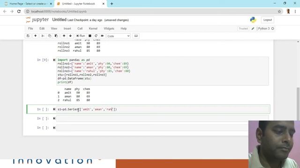Open the File menu
This screenshot has width=300, height=168.
tap(30, 28)
